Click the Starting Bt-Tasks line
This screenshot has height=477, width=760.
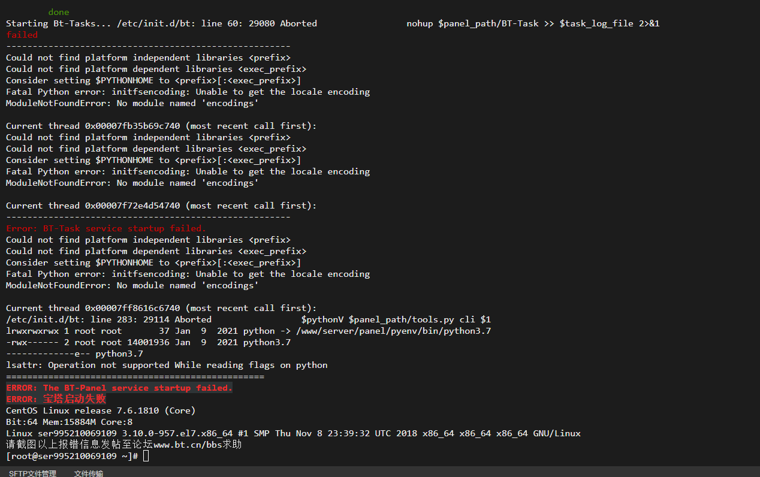coord(333,23)
